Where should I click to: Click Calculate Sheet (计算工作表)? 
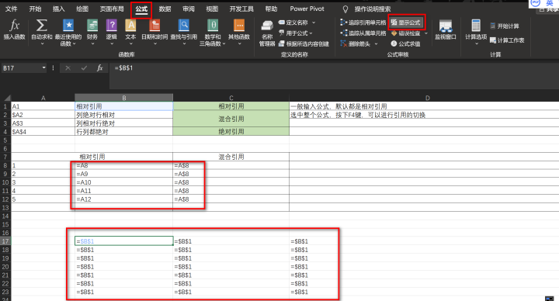pos(507,40)
